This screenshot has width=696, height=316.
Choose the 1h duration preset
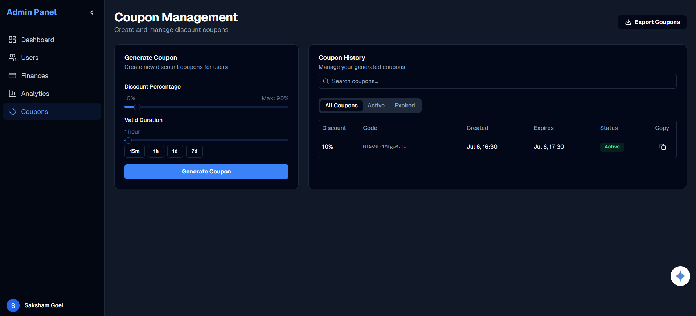coord(156,151)
